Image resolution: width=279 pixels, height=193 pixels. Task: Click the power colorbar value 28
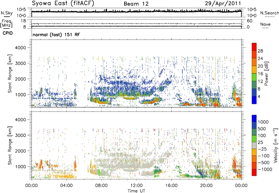click(x=260, y=51)
